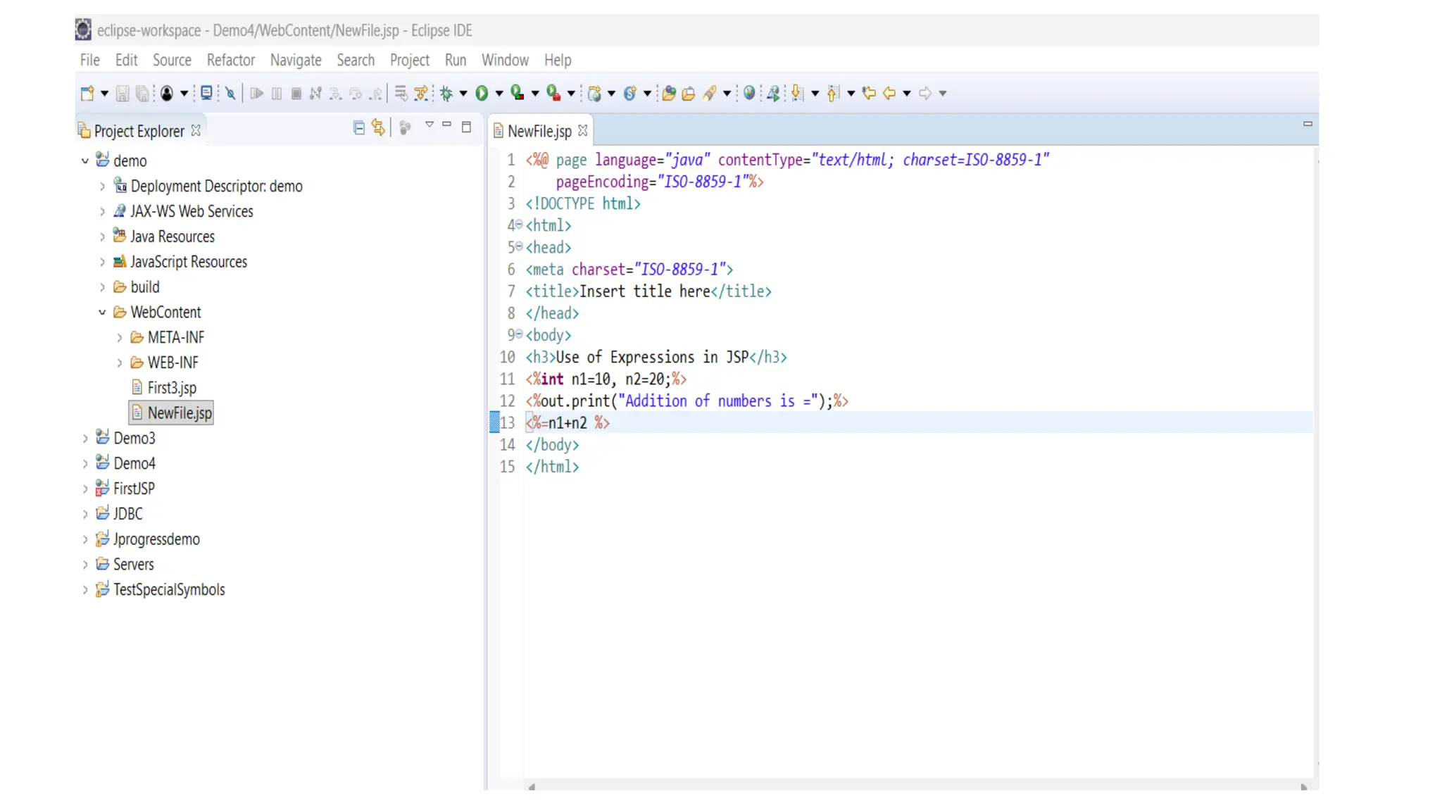Click the green Run button in toolbar
This screenshot has height=811, width=1442.
pyautogui.click(x=482, y=93)
